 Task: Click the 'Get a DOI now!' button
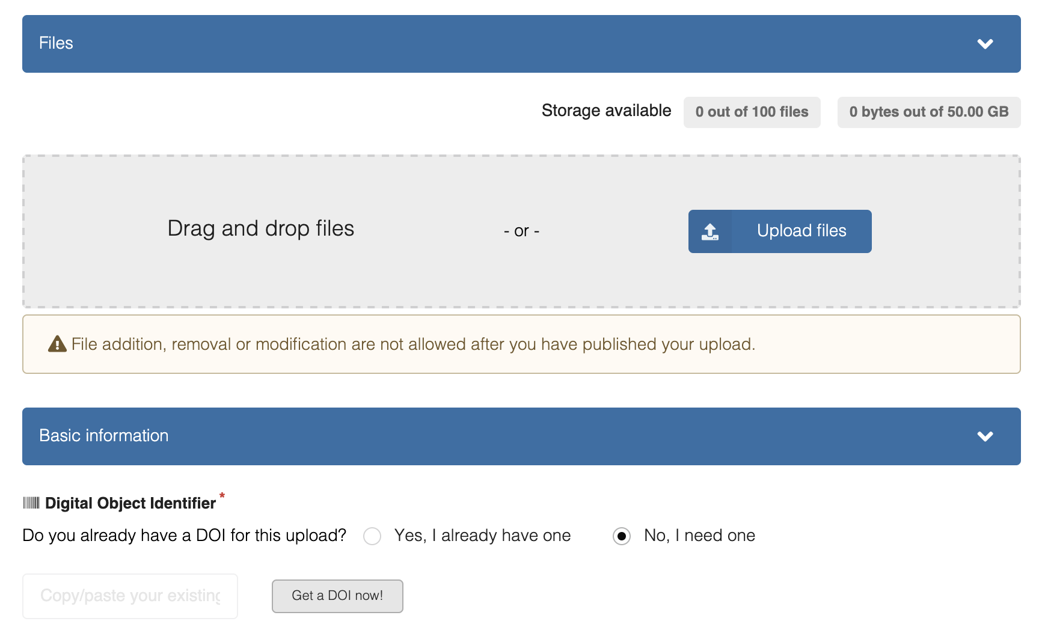click(x=337, y=596)
